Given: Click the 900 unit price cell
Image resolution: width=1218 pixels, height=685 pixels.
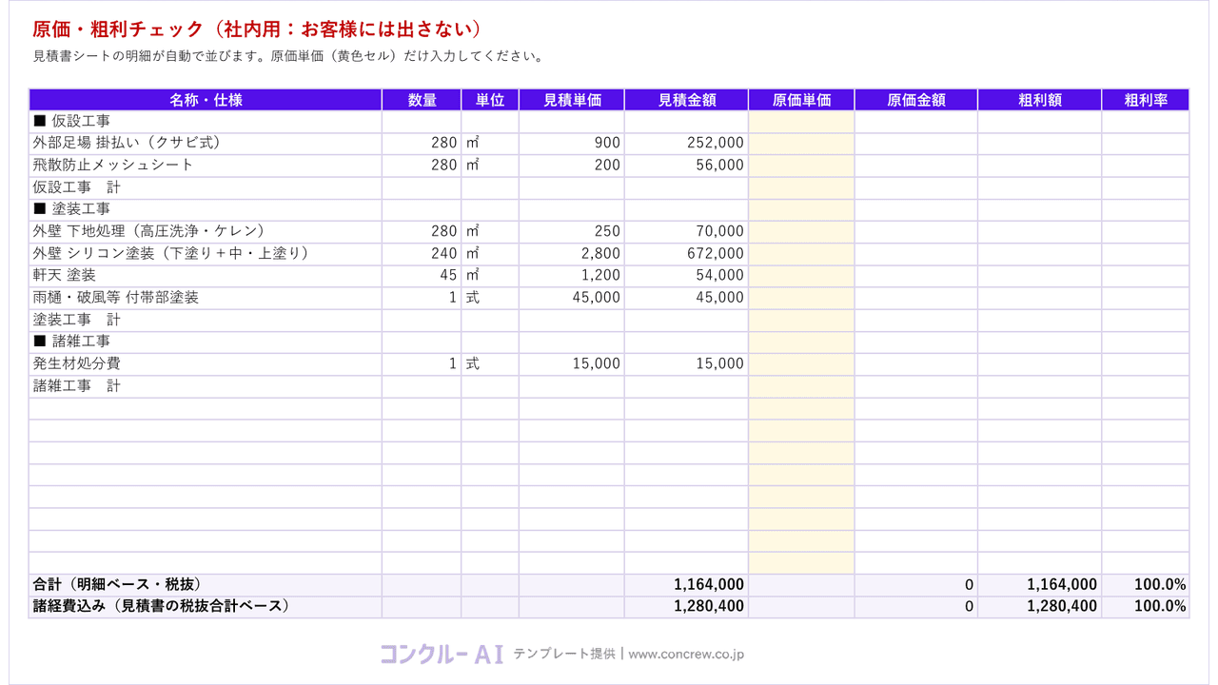Looking at the screenshot, I should tap(572, 144).
